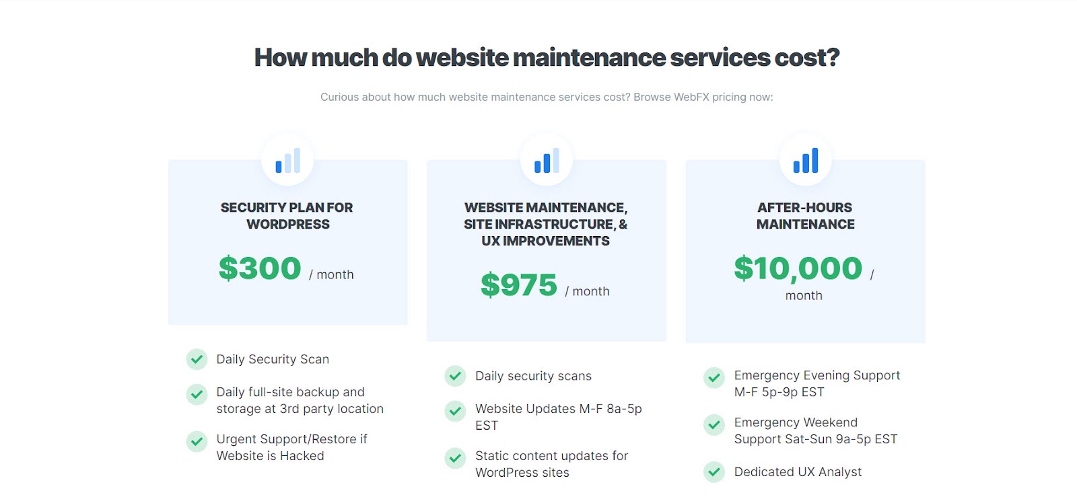The image size is (1077, 503).
Task: Select the Security Plan for WordPress title
Action: pyautogui.click(x=287, y=216)
